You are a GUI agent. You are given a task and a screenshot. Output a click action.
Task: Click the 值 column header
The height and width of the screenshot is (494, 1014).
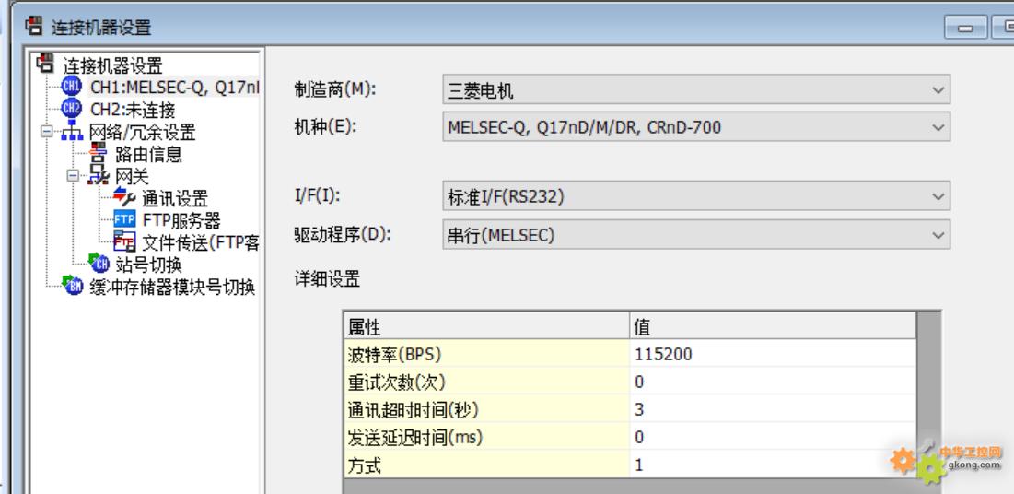(x=773, y=326)
